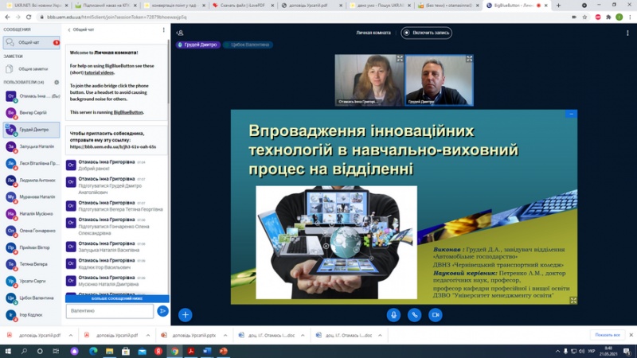Open chat options three-dot menu

(164, 29)
